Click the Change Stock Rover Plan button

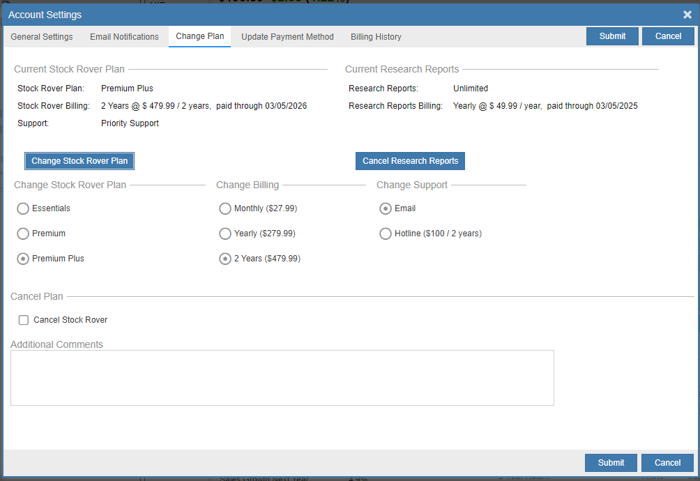pyautogui.click(x=79, y=161)
